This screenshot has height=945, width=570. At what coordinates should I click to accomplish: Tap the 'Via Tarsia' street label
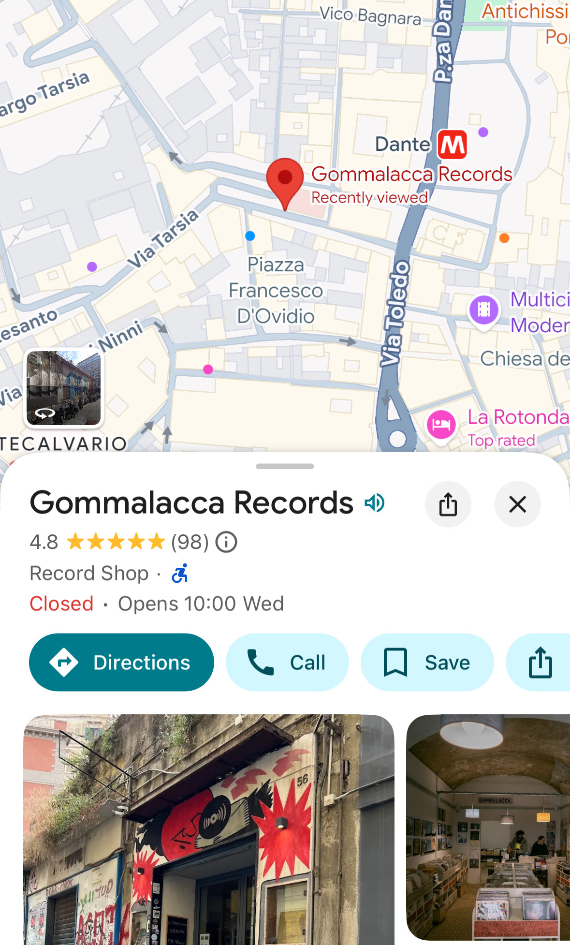163,239
